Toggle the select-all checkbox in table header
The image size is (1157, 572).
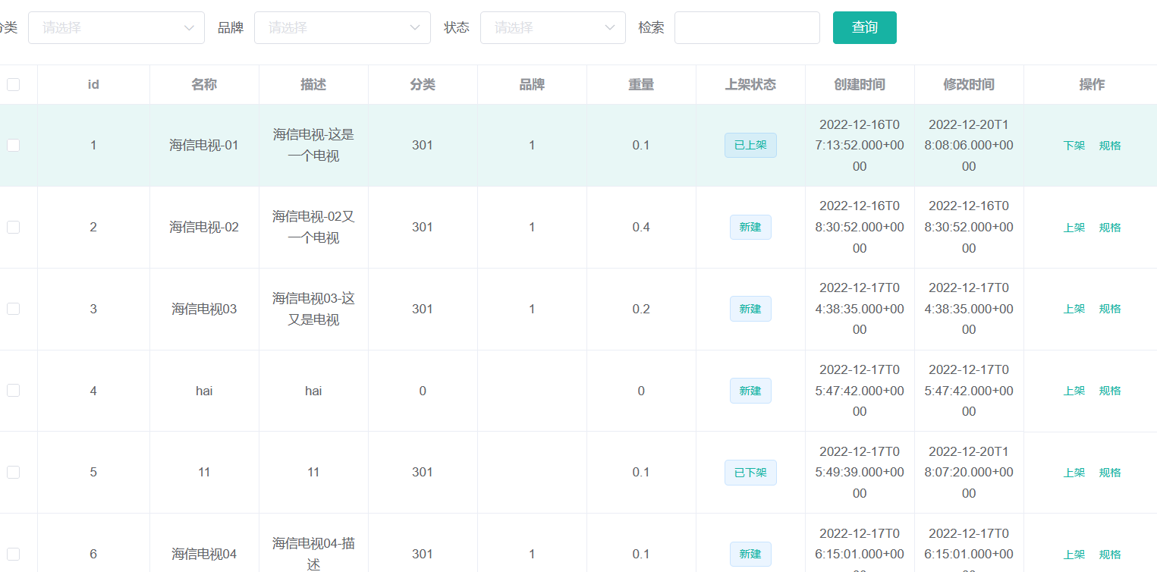point(14,84)
